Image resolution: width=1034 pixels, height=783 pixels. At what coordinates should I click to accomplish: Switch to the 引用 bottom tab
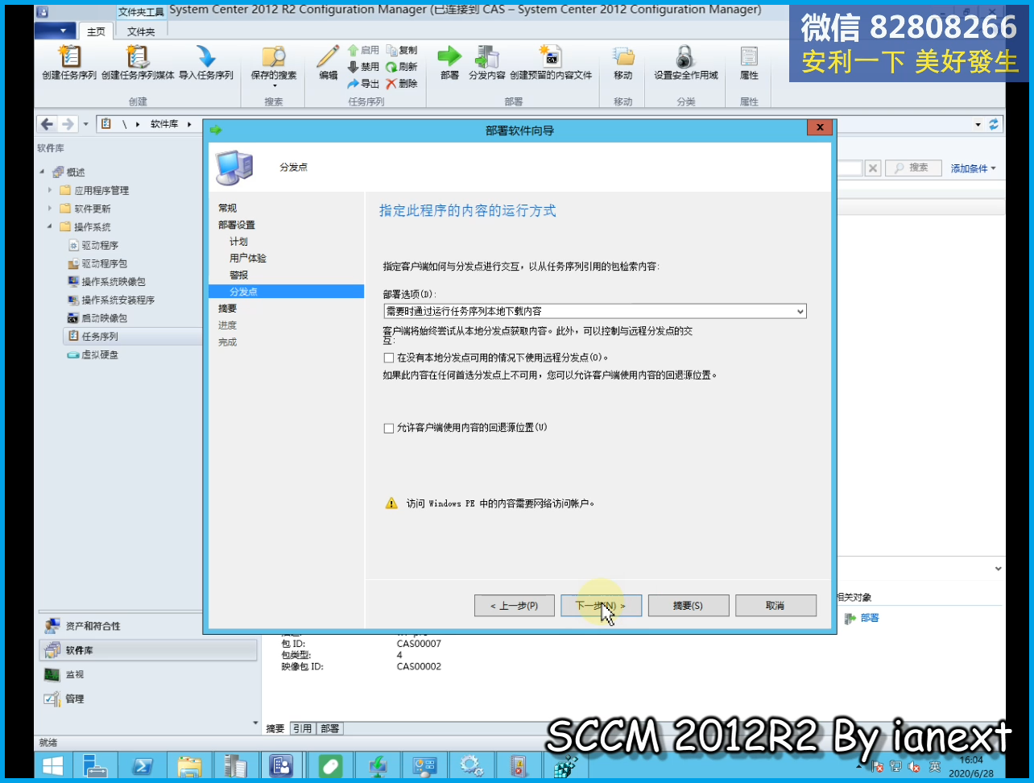pos(302,728)
